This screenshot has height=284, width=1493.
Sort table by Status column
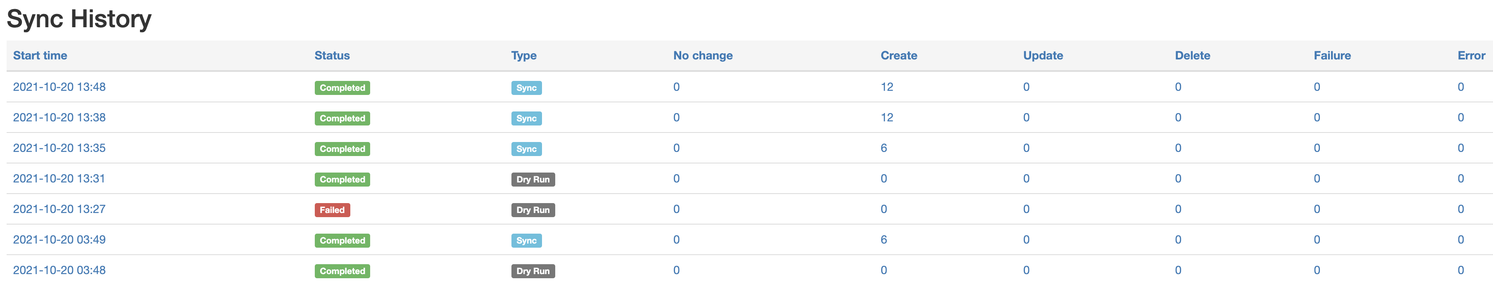[332, 56]
